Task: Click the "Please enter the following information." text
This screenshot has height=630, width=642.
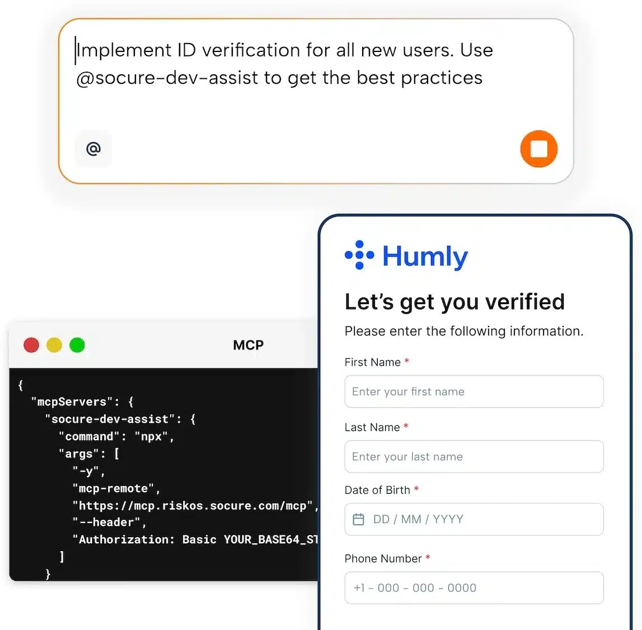Action: (x=464, y=331)
